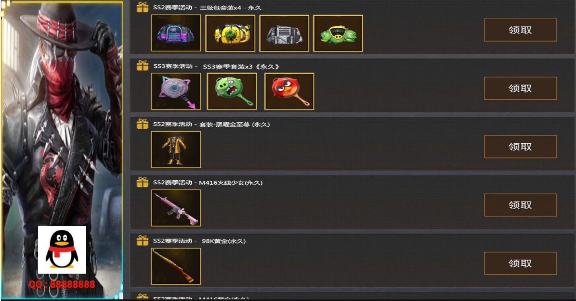Click the gift icon beside M416火线少女 row

point(143,182)
